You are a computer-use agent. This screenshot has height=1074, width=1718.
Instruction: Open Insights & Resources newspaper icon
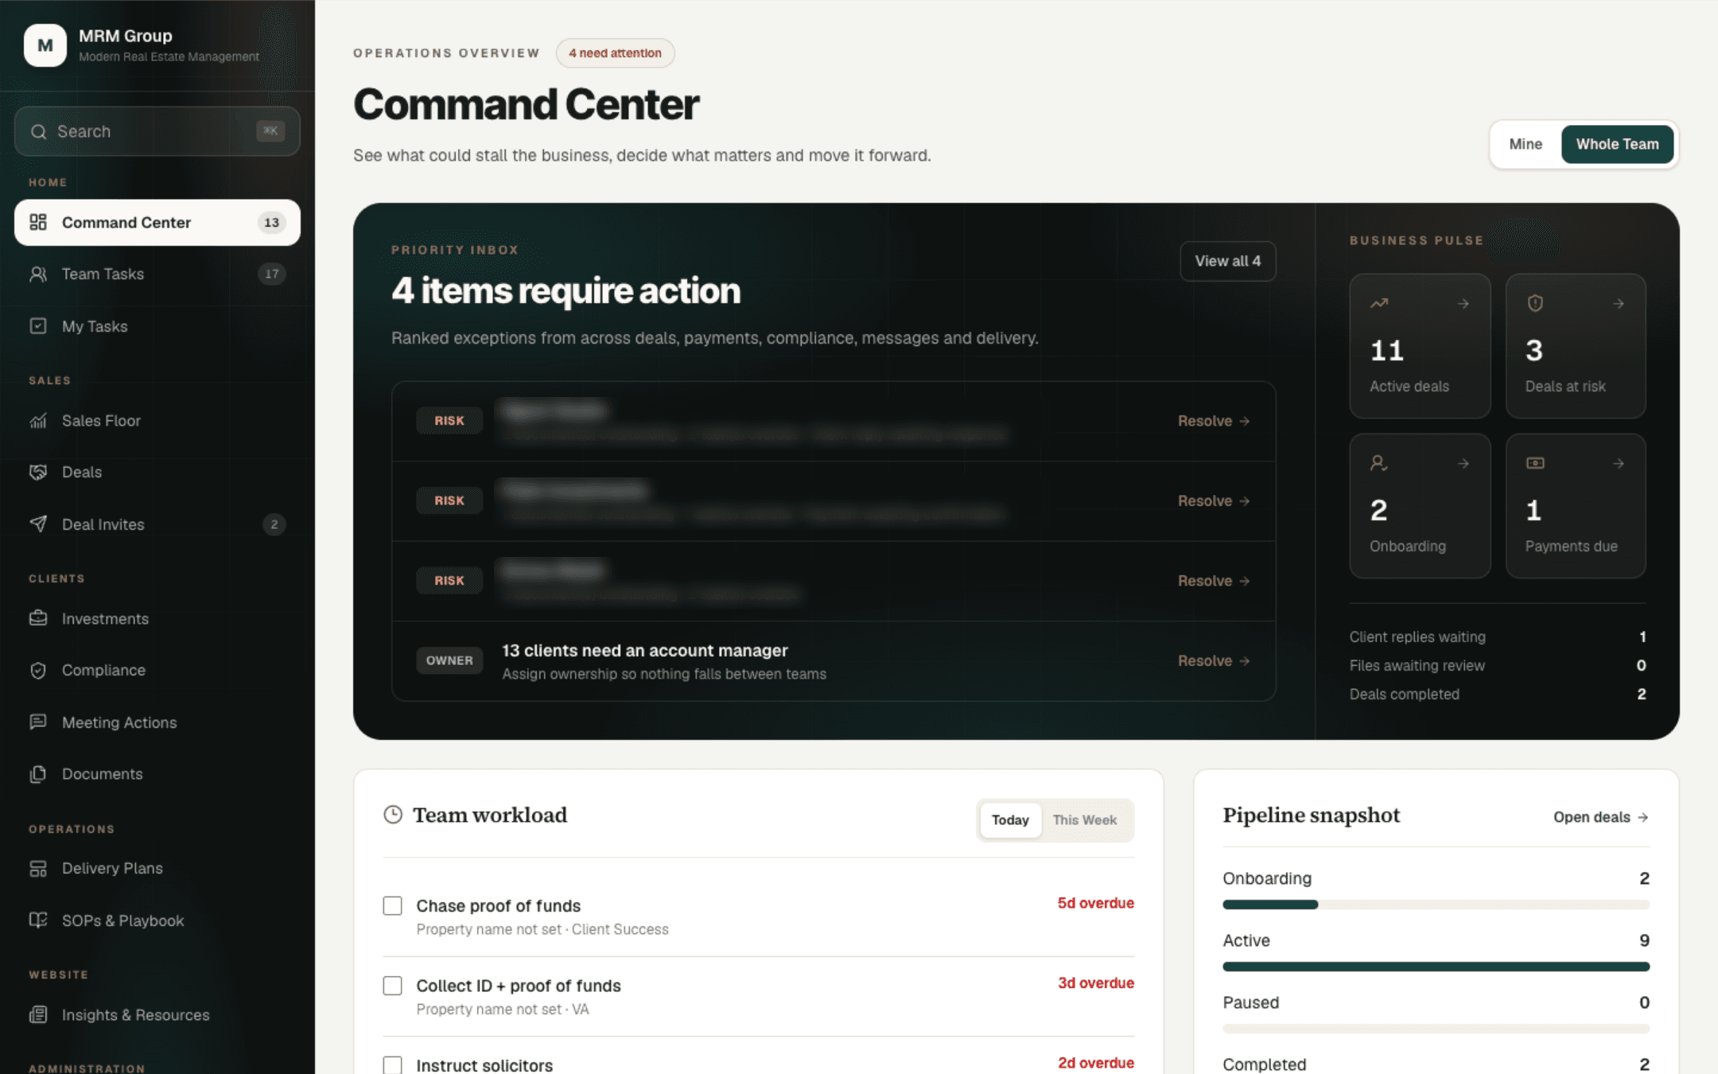[x=38, y=1014]
